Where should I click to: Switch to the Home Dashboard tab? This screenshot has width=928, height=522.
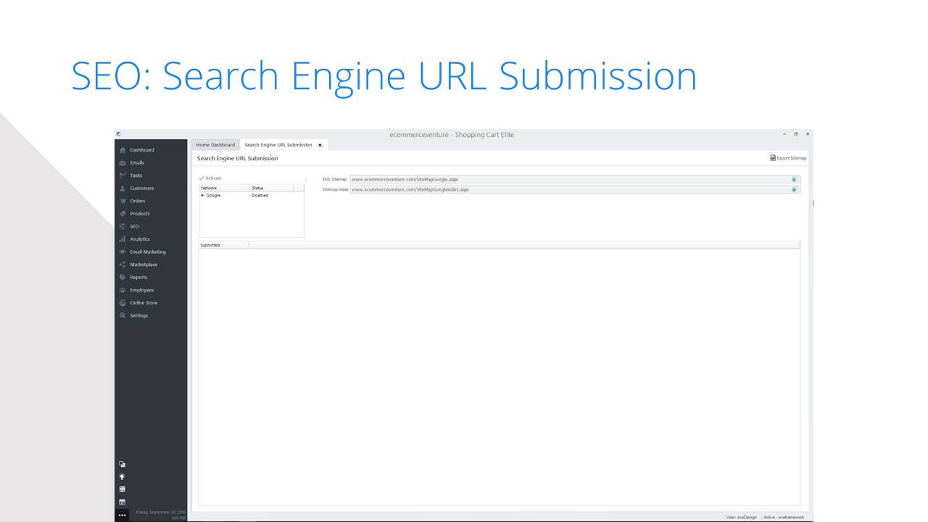[215, 145]
